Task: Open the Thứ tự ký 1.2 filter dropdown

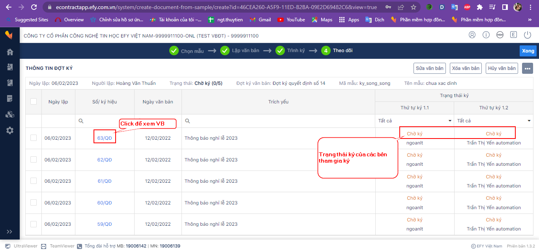Action: (494, 121)
